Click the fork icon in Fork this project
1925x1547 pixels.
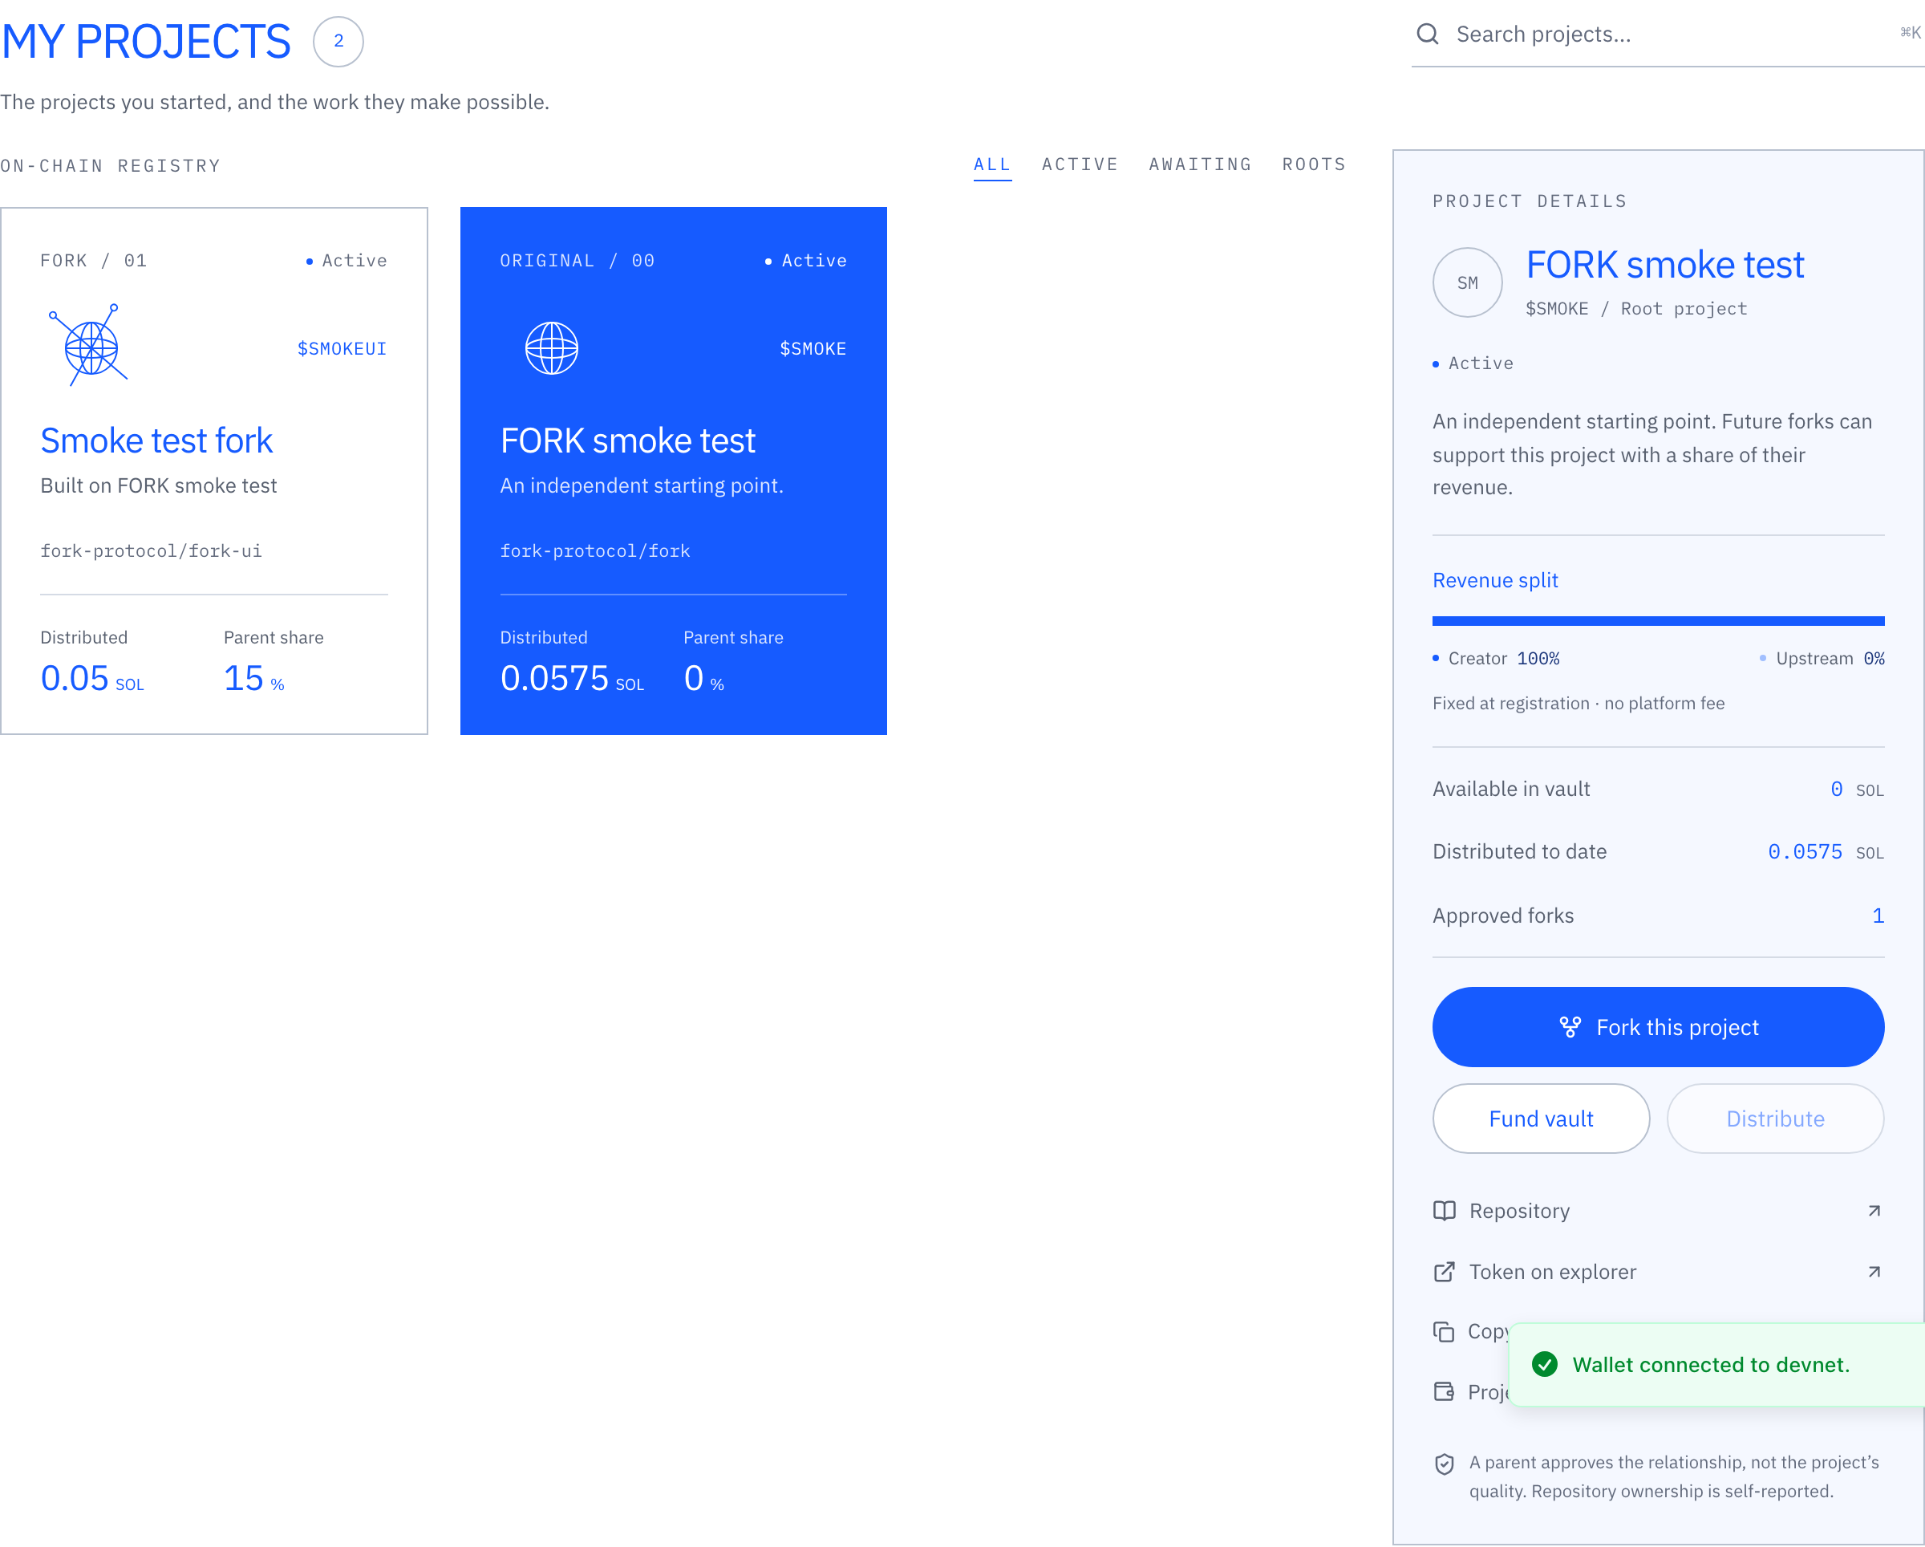(x=1570, y=1027)
